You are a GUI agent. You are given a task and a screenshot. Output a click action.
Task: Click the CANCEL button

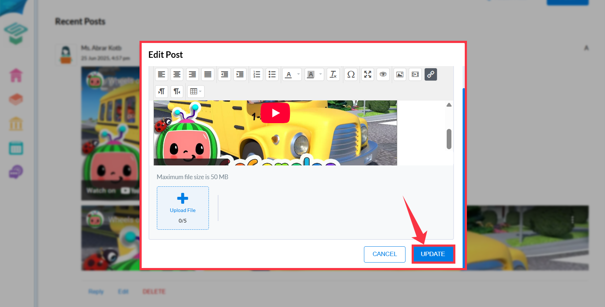pyautogui.click(x=385, y=254)
